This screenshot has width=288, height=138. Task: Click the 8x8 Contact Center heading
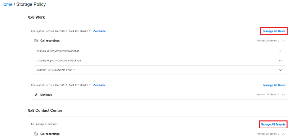click(x=45, y=110)
